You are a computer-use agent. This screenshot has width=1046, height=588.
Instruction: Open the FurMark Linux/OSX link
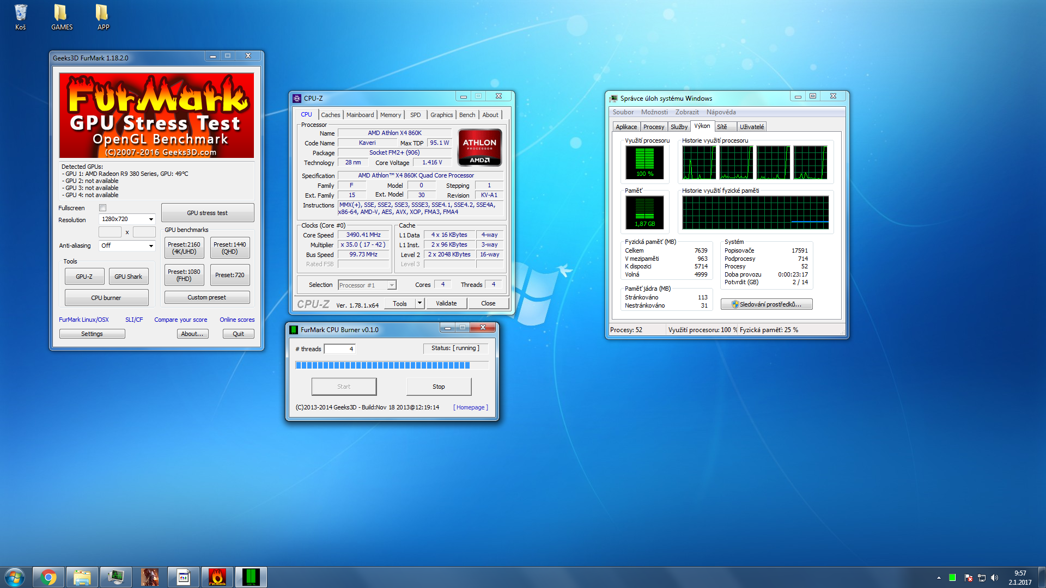84,320
